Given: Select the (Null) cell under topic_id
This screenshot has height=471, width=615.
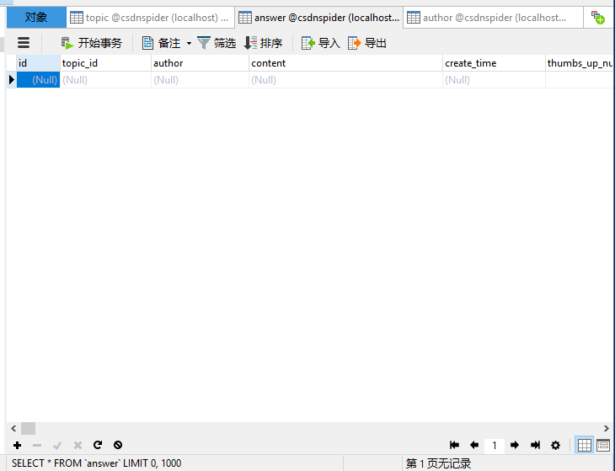Looking at the screenshot, I should click(x=105, y=80).
